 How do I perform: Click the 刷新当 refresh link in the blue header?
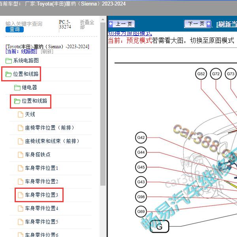226,24
